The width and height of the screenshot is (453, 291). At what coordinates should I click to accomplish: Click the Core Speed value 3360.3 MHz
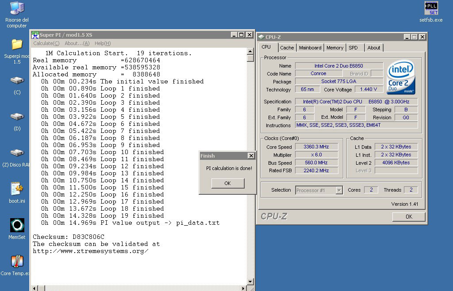pyautogui.click(x=316, y=147)
